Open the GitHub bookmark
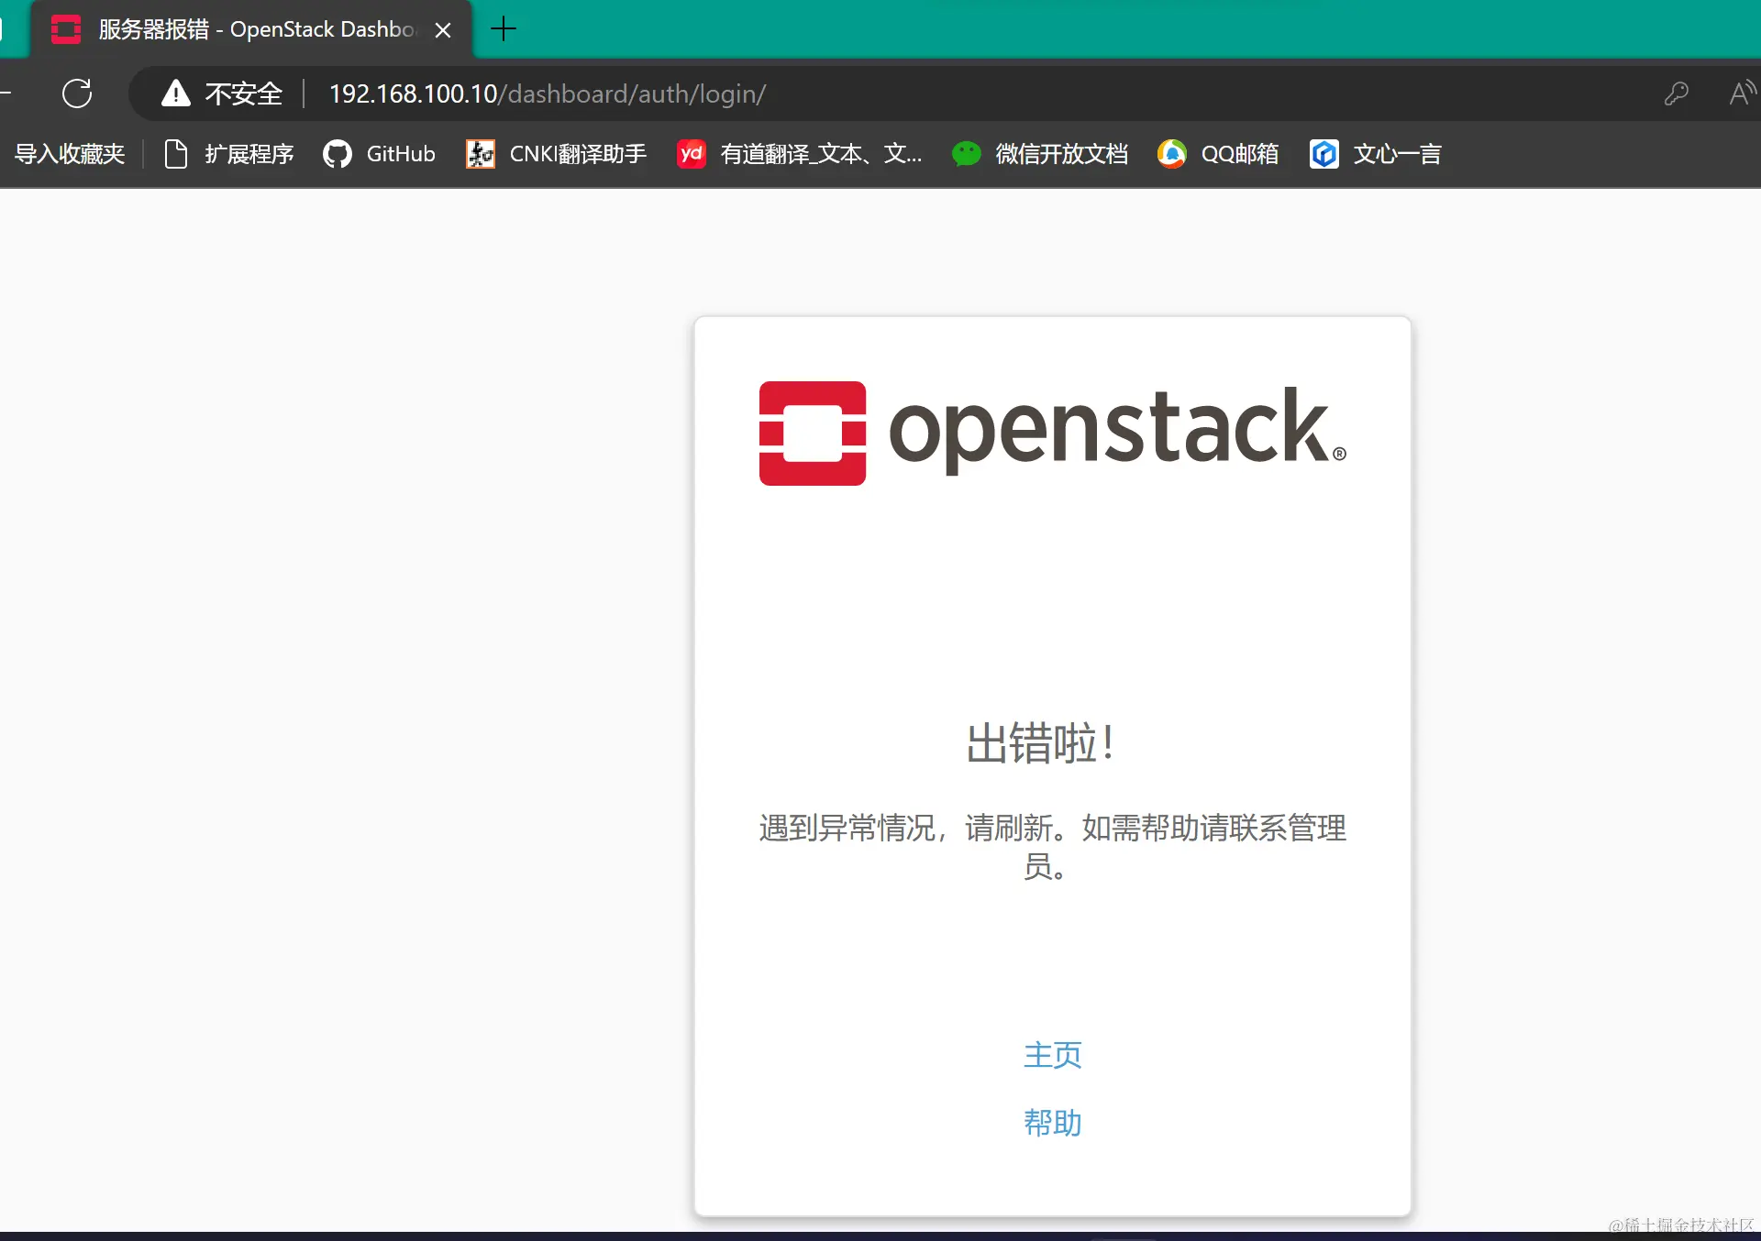1761x1241 pixels. 379,154
